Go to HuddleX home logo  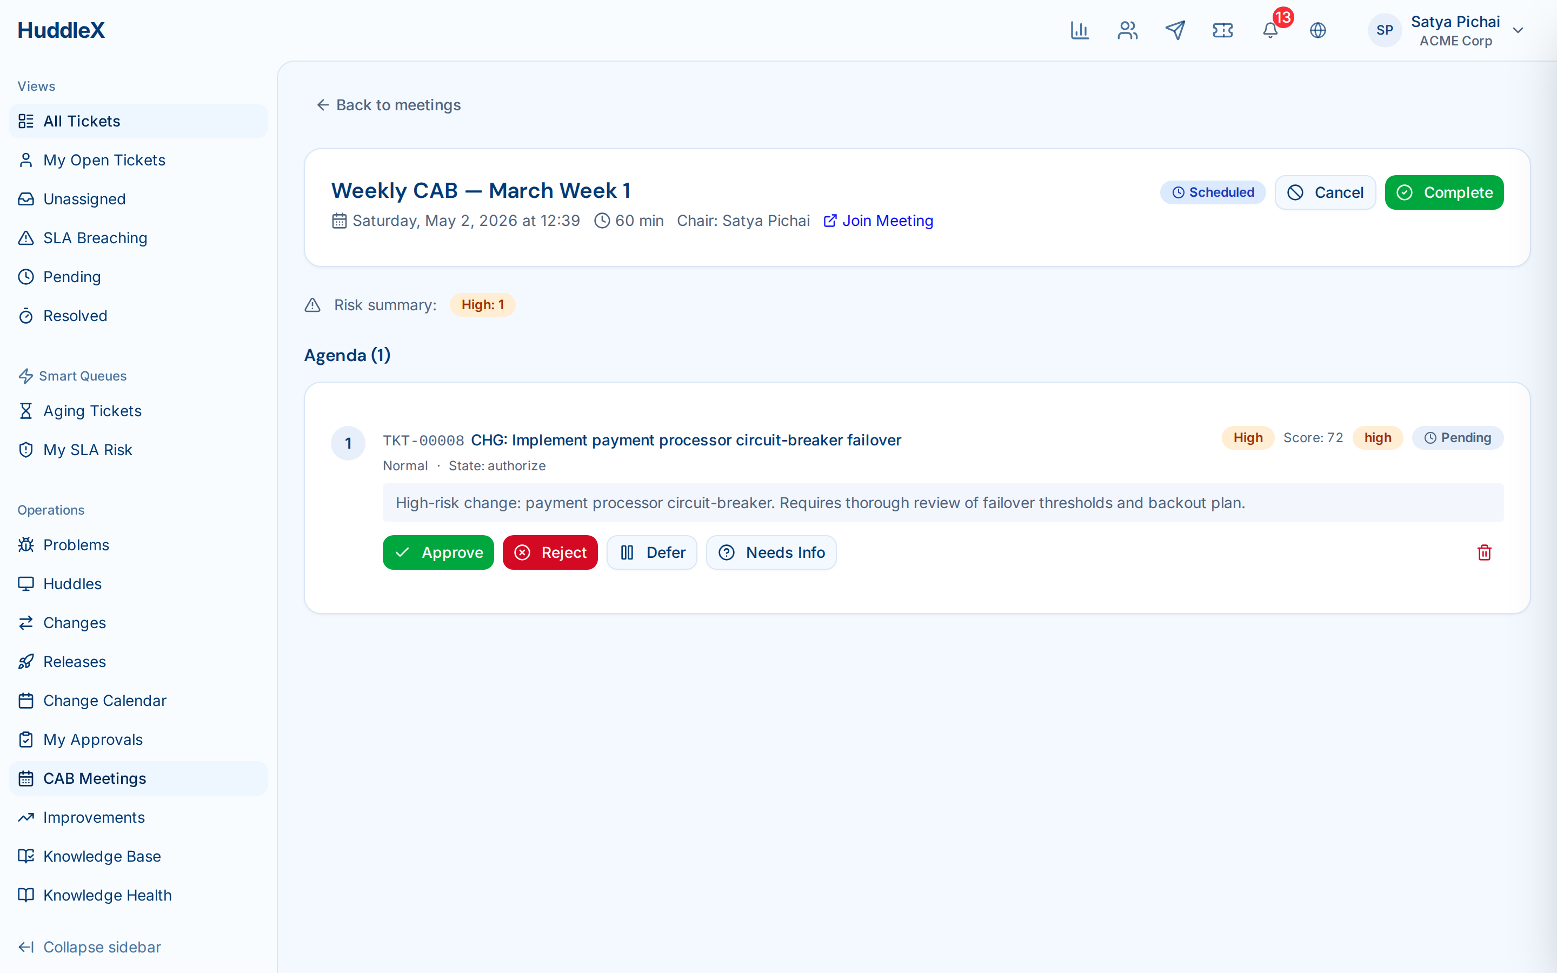(61, 30)
